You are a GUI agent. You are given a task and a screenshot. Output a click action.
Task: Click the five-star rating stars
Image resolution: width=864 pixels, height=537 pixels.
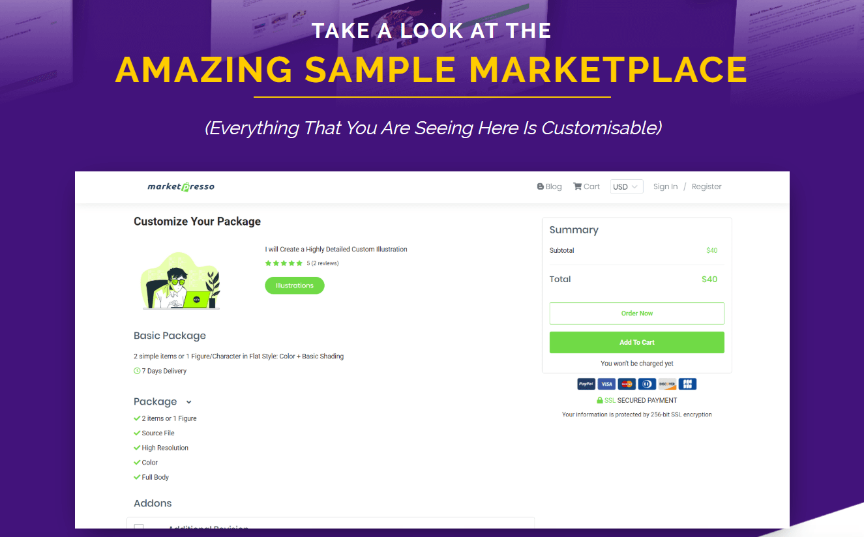tap(284, 263)
